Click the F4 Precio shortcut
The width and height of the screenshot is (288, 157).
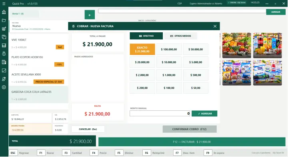[x=98, y=153]
